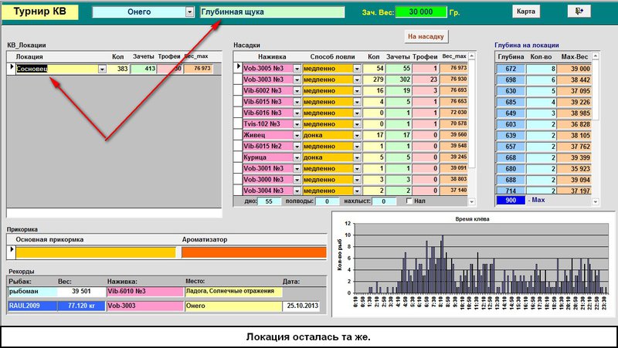Click the 30 000 weight field
The height and width of the screenshot is (348, 618).
click(x=421, y=12)
